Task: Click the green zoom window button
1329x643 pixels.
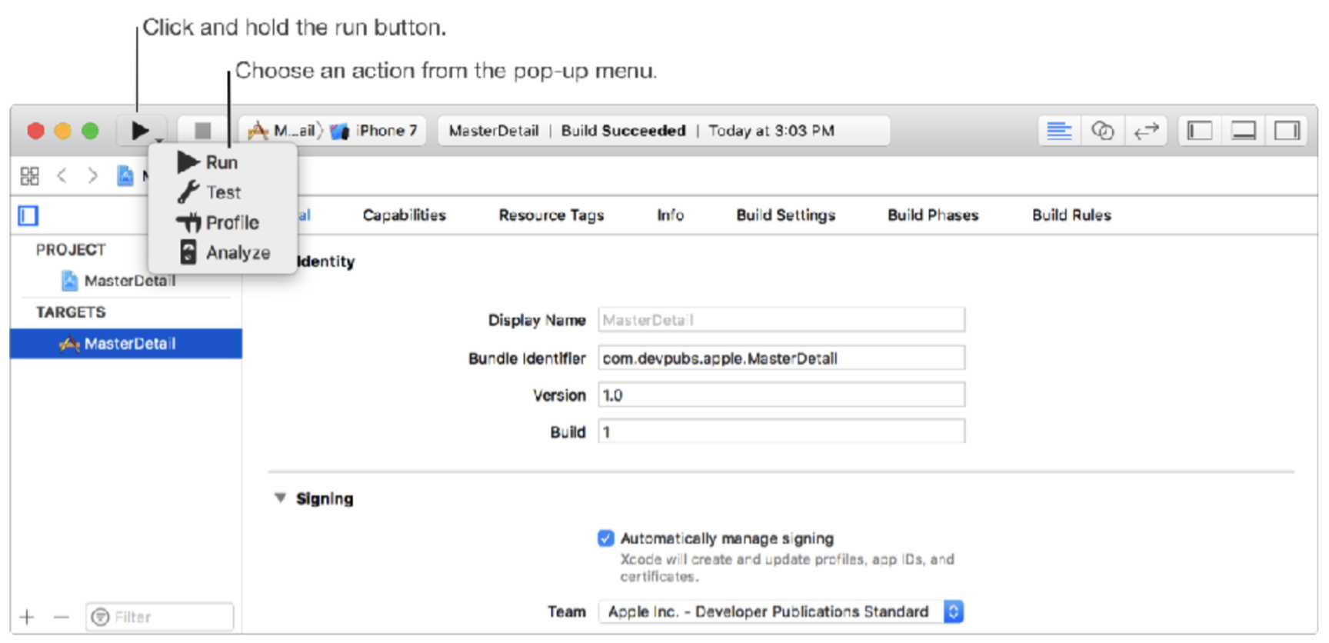Action: [x=90, y=131]
